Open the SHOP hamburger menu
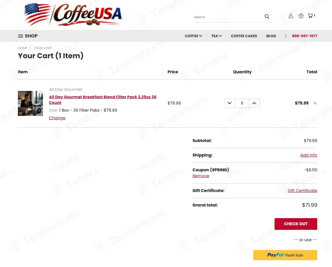The width and height of the screenshot is (332, 267). [x=28, y=36]
